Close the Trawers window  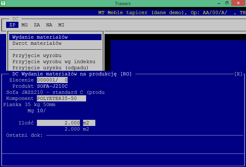[x=238, y=3]
